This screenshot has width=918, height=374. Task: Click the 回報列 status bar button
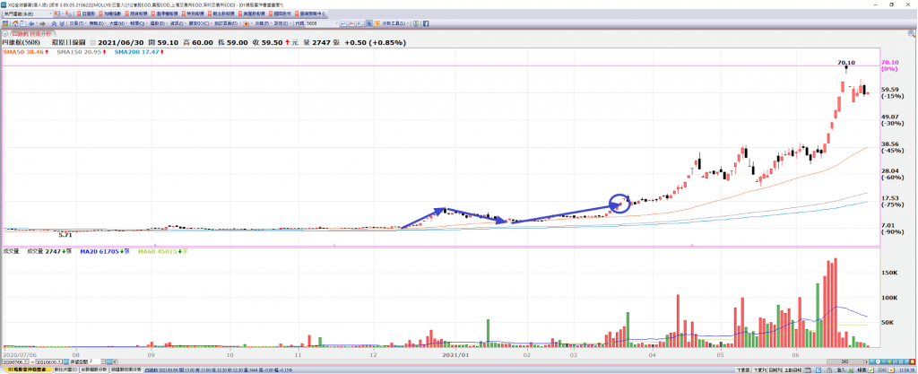tap(775, 370)
